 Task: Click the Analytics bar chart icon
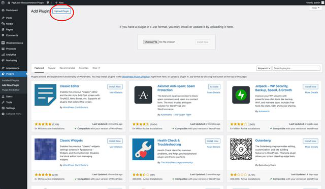click(x=3, y=55)
